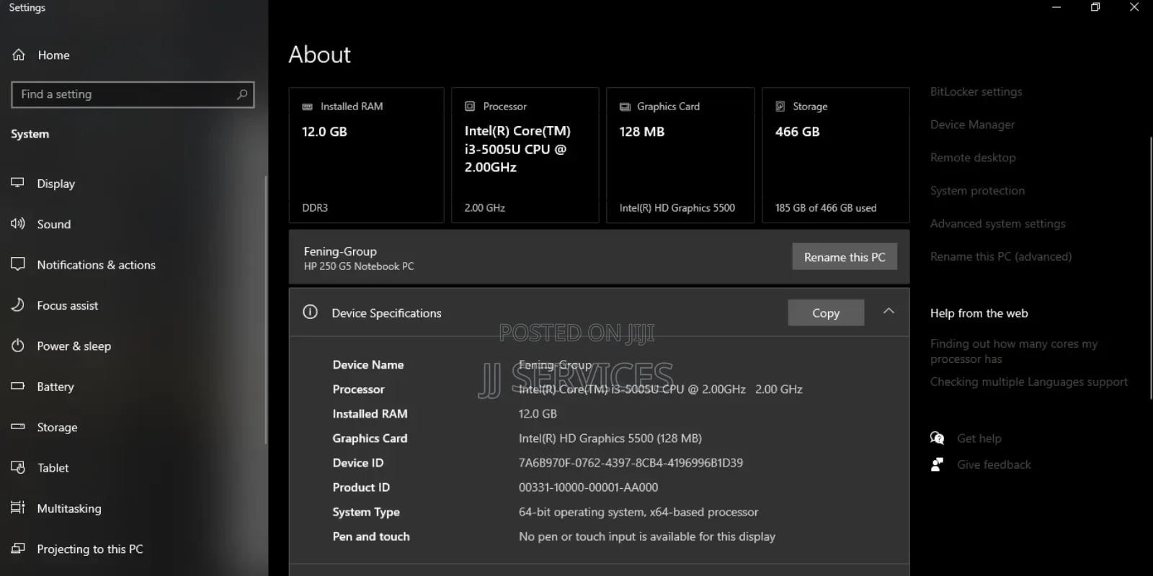Click the Processor card chip icon
This screenshot has width=1153, height=576.
click(470, 107)
